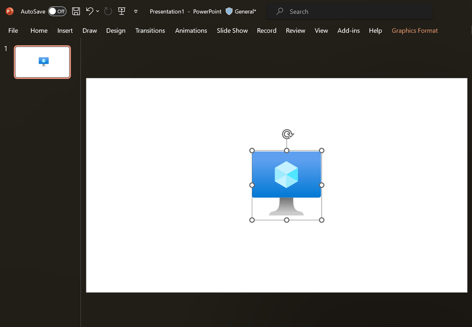Click the Undo arrow icon

point(90,11)
